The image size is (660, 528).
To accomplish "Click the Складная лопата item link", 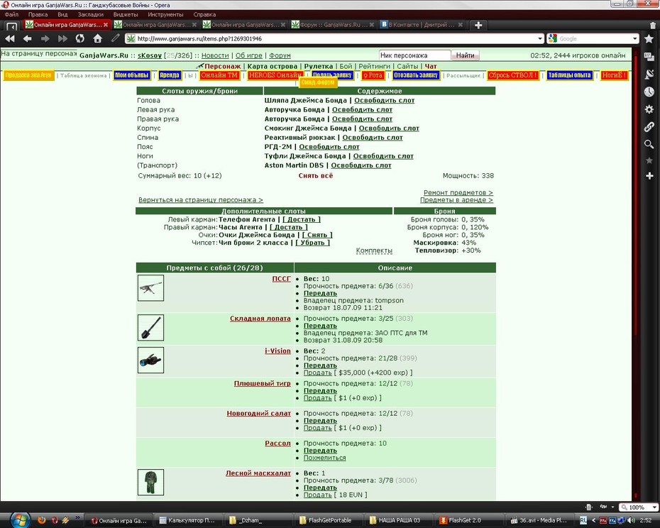I will pyautogui.click(x=260, y=319).
